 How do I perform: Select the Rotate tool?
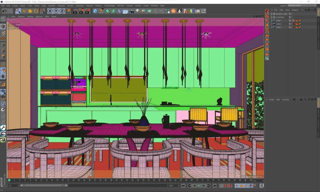pos(36,11)
